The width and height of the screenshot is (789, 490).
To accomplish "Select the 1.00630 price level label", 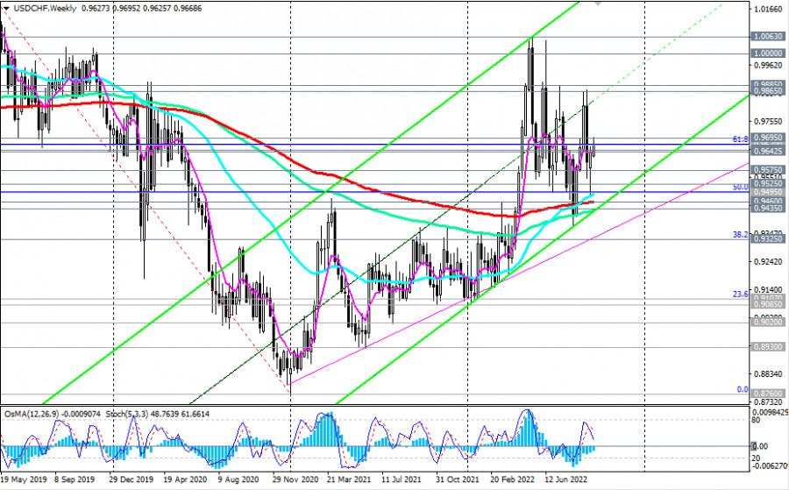I will point(768,37).
